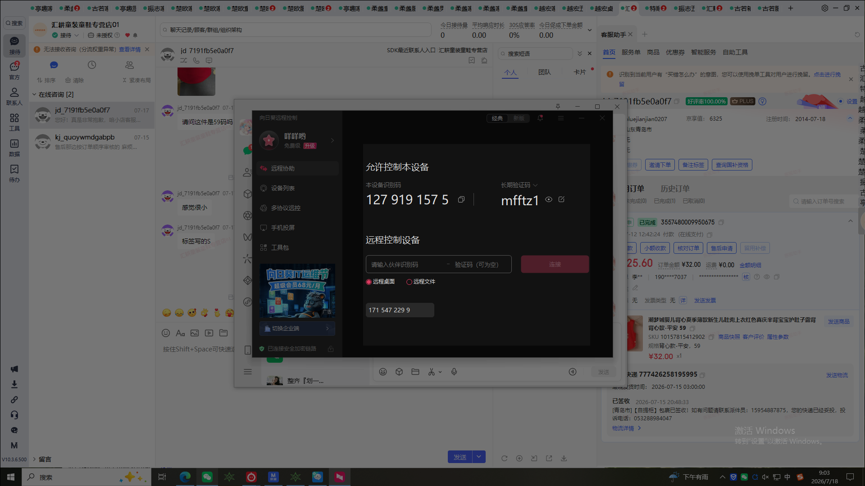Open 工具 in the left sidebar
Image resolution: width=865 pixels, height=486 pixels.
(x=14, y=122)
